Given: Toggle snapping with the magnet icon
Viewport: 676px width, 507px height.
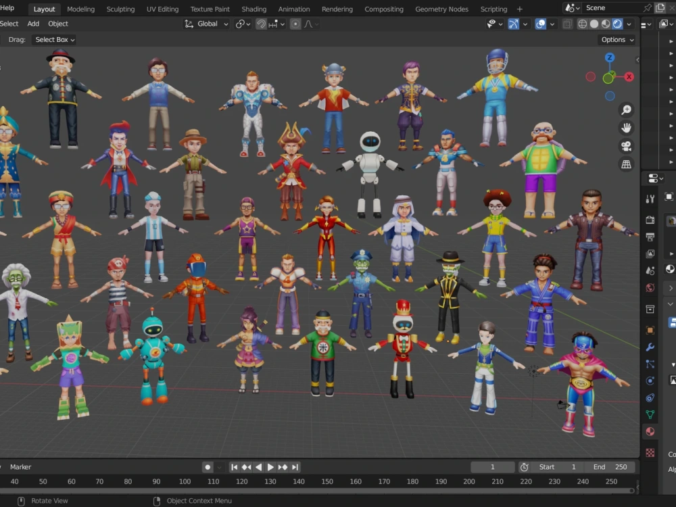Looking at the screenshot, I should point(261,24).
